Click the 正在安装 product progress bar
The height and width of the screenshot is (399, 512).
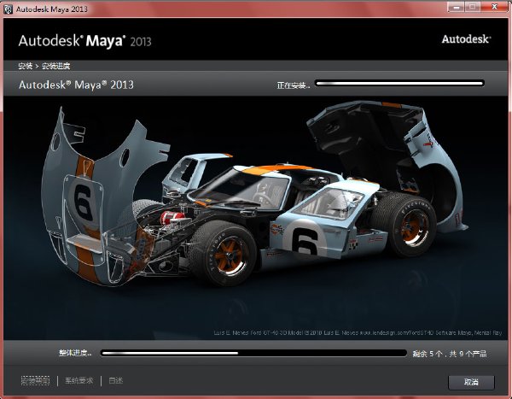tap(399, 84)
